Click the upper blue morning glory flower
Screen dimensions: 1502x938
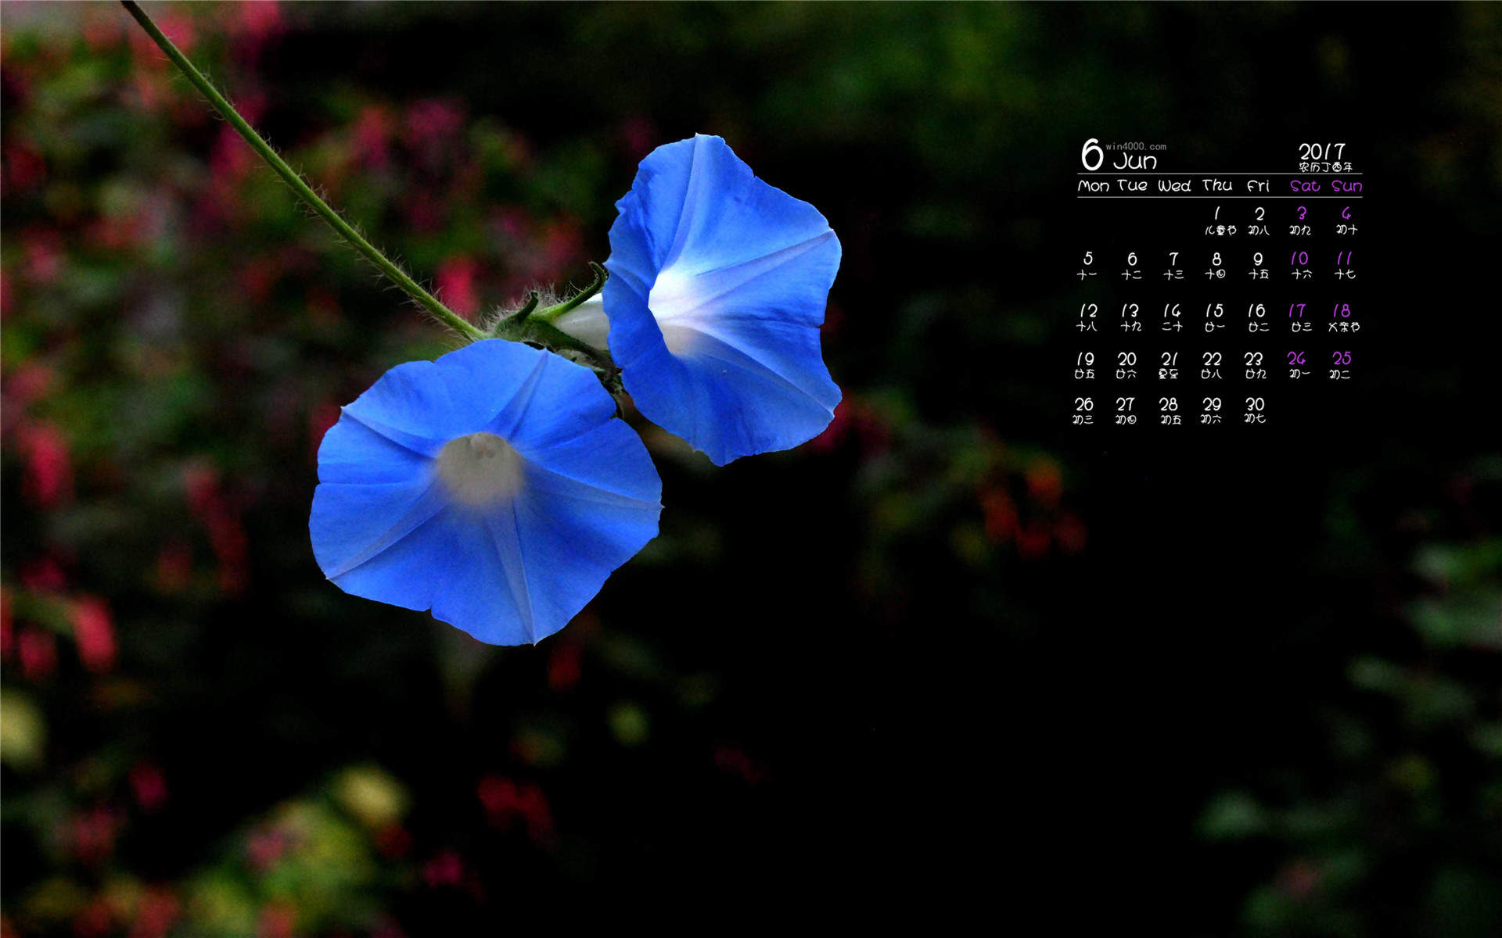click(722, 299)
